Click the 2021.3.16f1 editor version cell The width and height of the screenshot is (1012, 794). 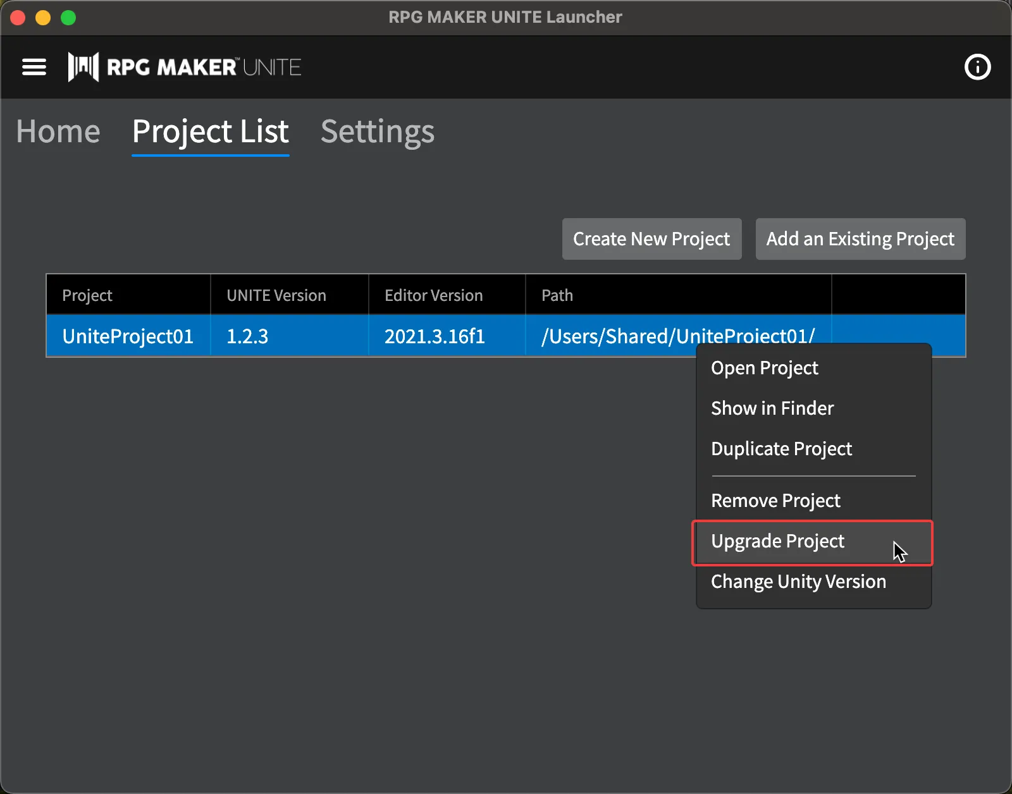[435, 336]
